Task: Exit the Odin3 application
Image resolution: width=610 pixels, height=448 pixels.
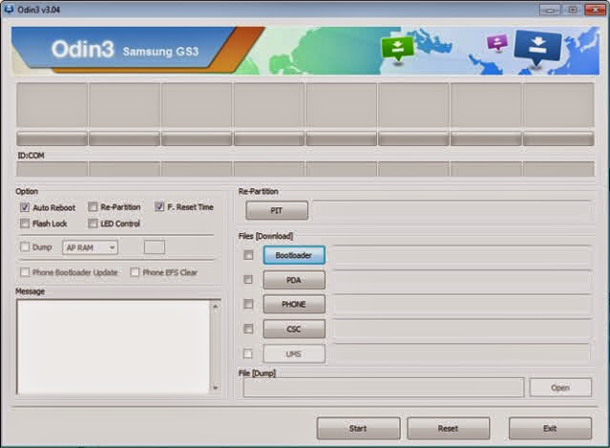Action: [x=550, y=429]
